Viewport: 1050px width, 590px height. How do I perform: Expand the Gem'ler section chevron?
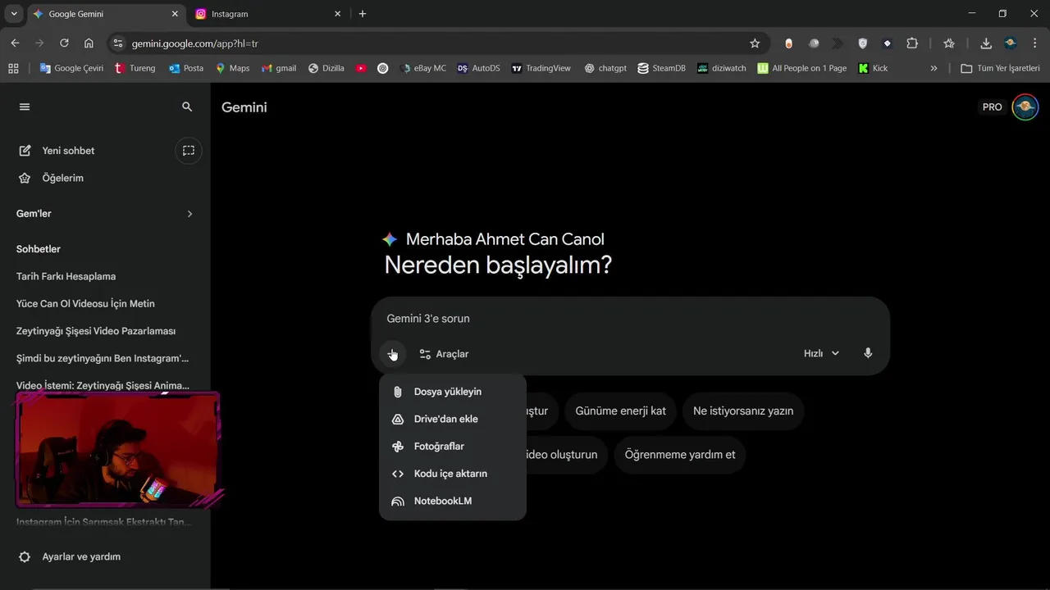[x=189, y=214]
